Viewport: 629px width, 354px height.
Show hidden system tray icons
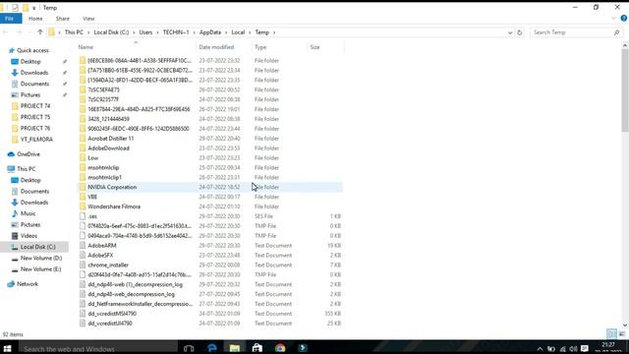(540, 349)
